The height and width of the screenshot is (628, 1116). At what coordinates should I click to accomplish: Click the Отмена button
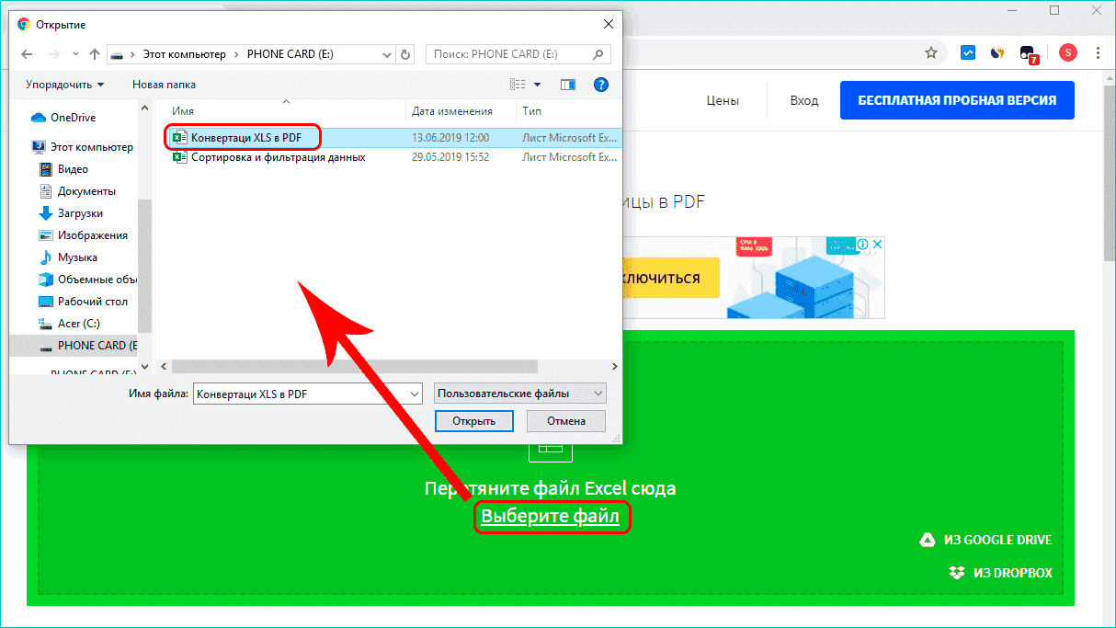click(566, 421)
